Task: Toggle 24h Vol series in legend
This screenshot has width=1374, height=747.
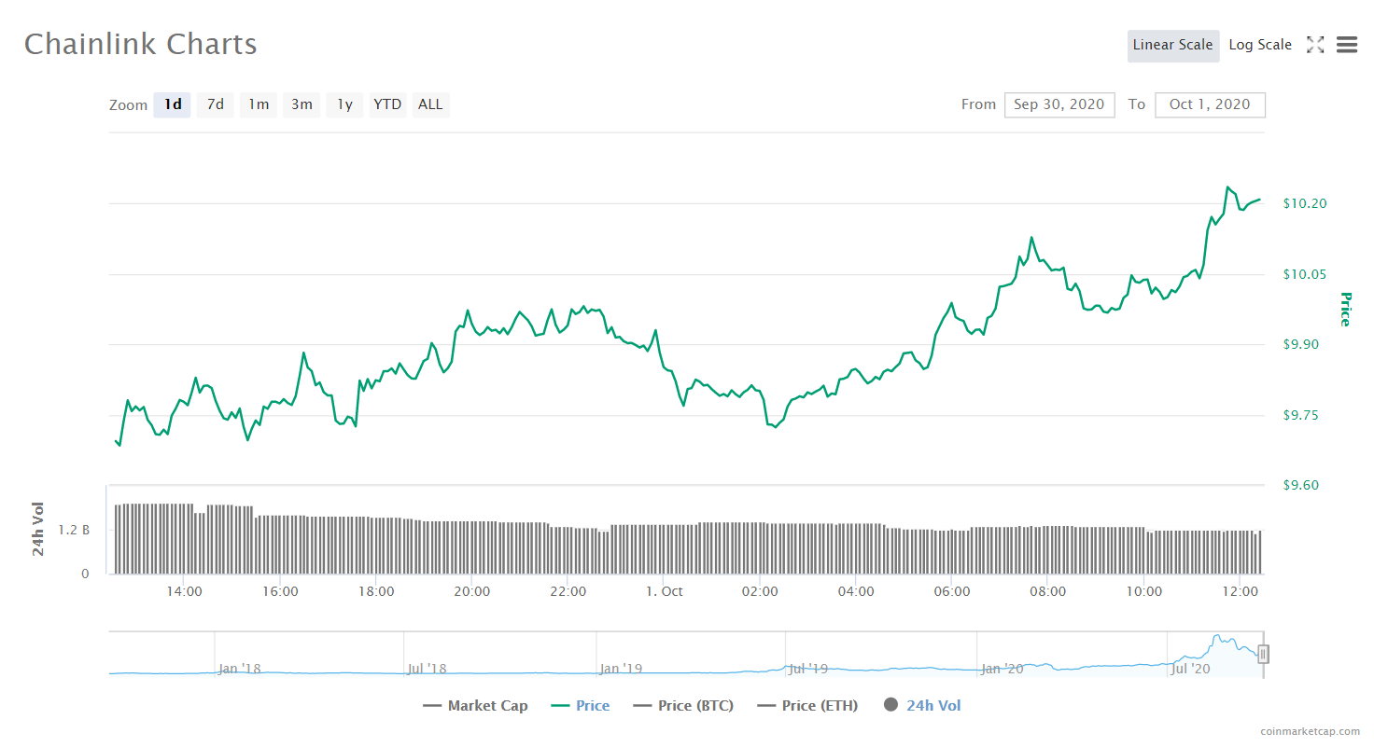Action: tap(922, 706)
